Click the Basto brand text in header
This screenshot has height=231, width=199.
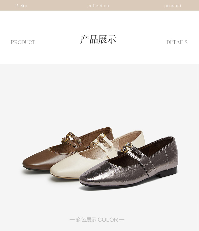pyautogui.click(x=21, y=6)
